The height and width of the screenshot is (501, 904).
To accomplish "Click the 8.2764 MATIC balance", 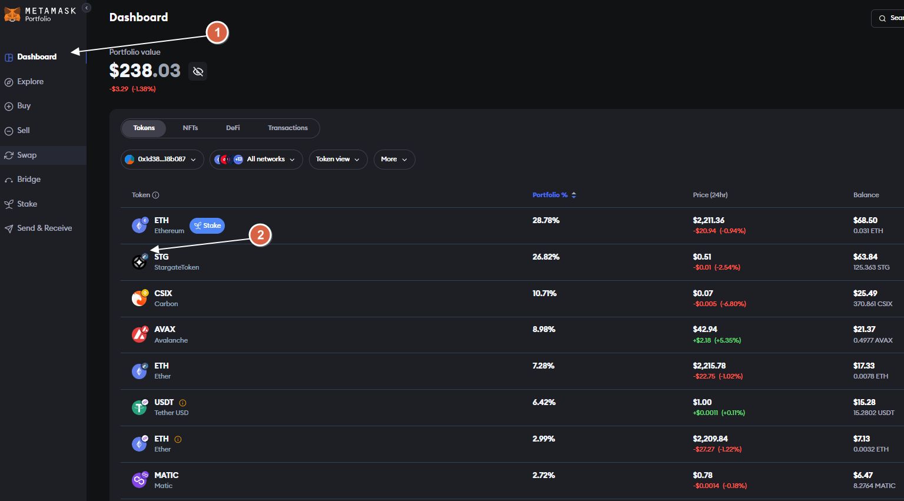I will (875, 486).
